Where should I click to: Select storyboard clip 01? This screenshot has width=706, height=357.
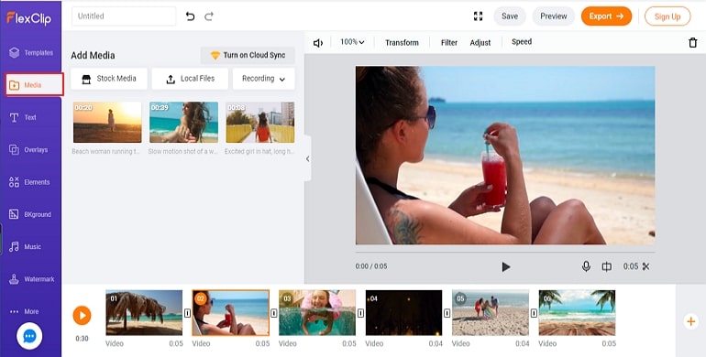point(144,313)
